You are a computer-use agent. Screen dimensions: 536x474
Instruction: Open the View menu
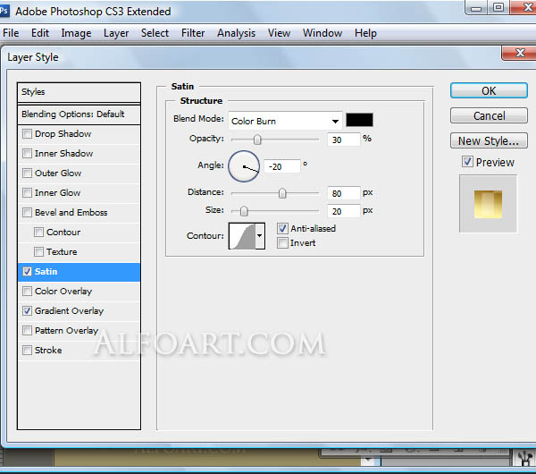(279, 33)
